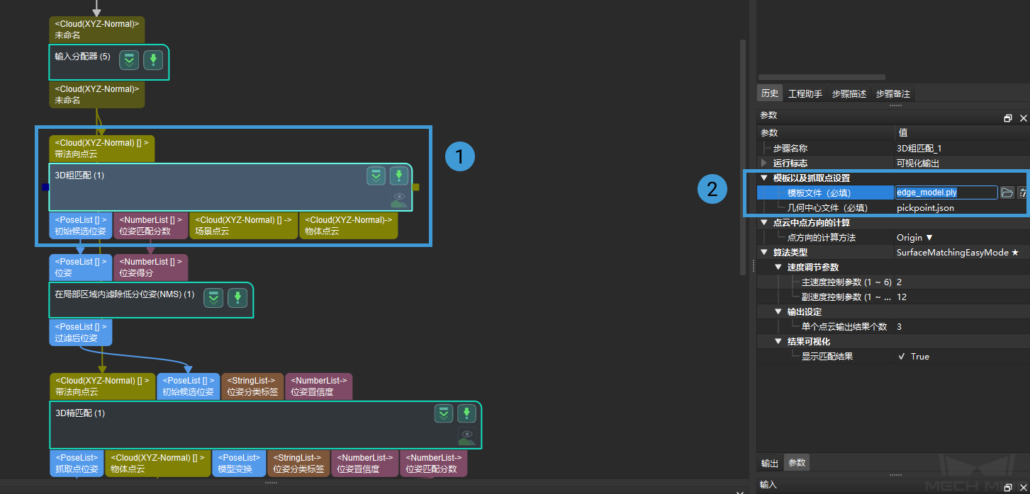This screenshot has height=494, width=1030.
Task: Uncheck 显示匹配结果 True checkbox
Action: pyautogui.click(x=902, y=357)
